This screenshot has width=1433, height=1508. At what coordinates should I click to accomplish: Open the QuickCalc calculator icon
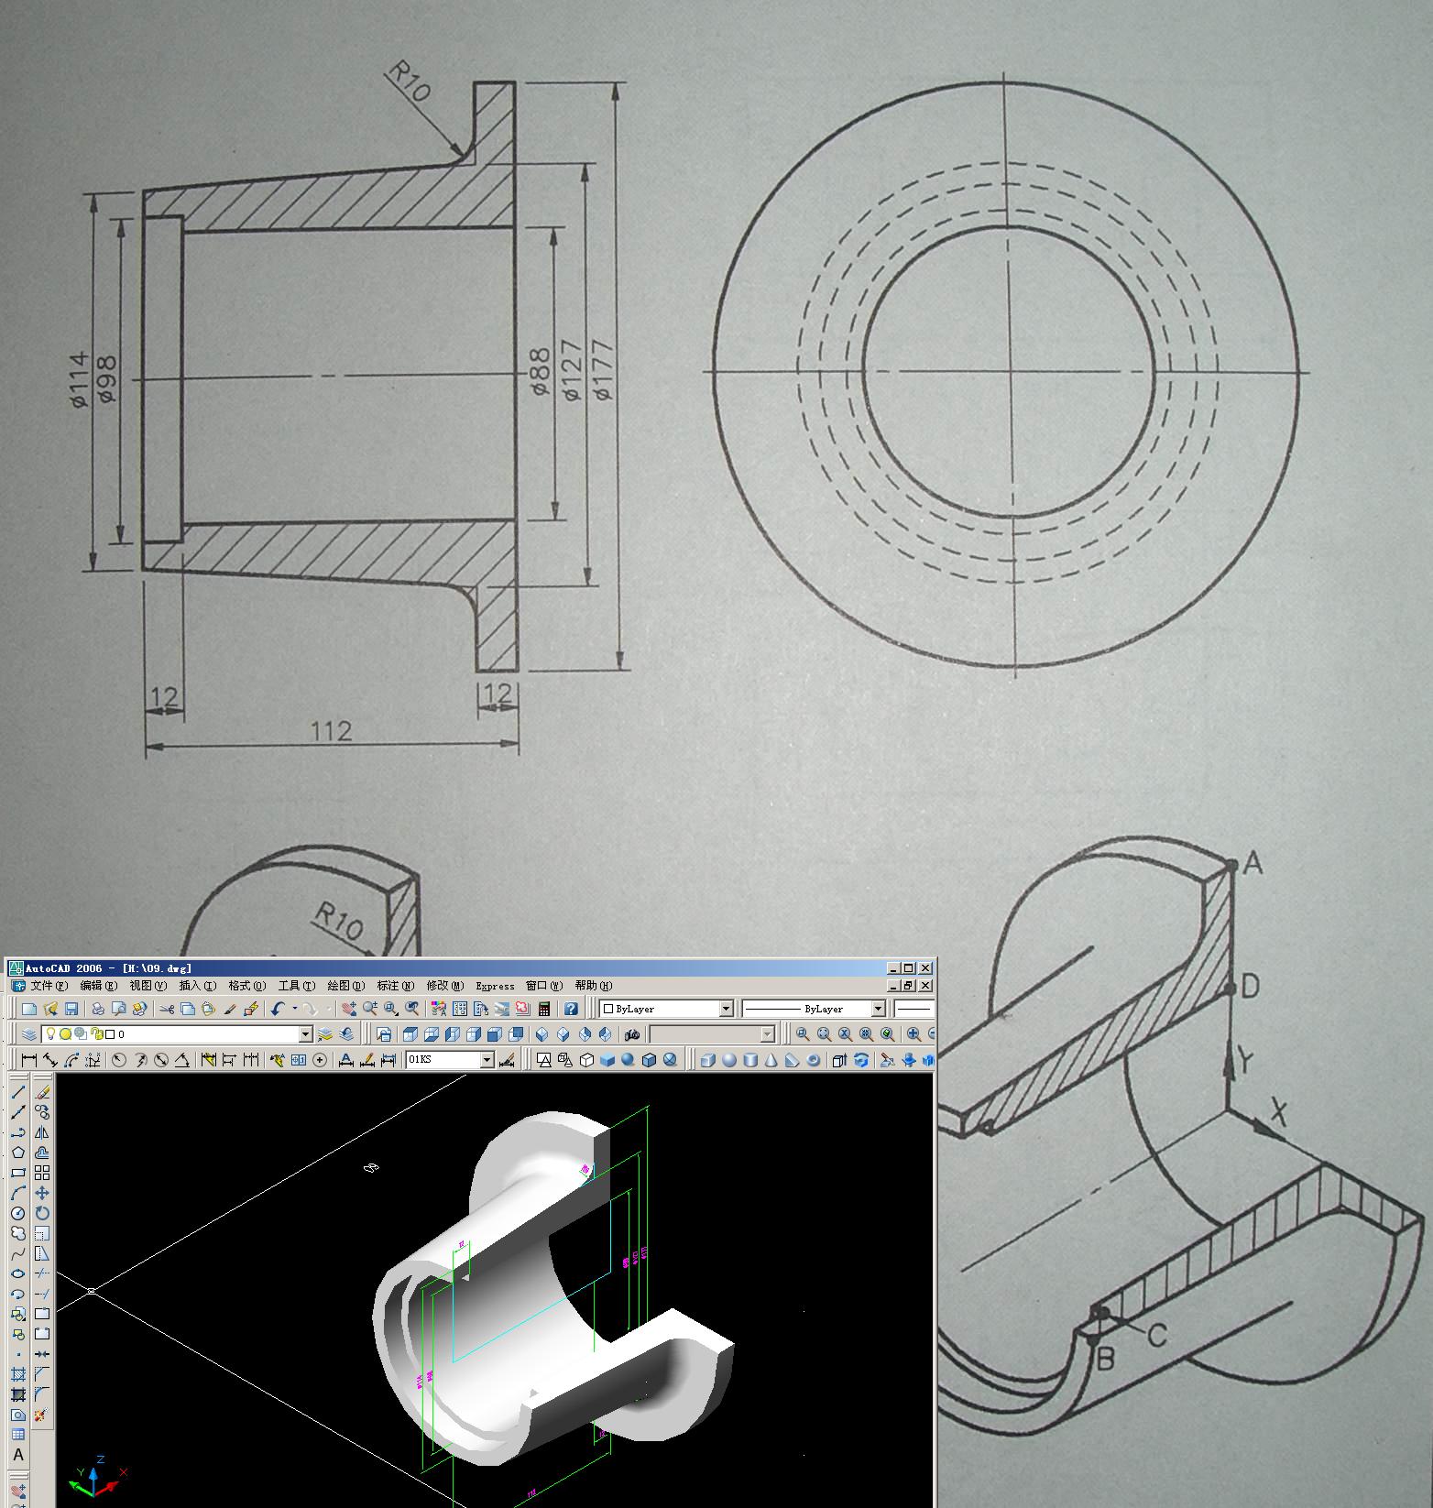[544, 1009]
